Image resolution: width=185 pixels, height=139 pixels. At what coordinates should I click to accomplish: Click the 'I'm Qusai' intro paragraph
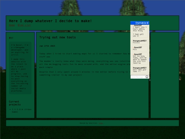20,50
